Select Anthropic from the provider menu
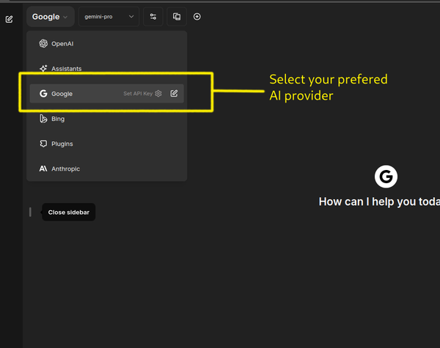Viewport: 440px width, 348px height. [65, 169]
